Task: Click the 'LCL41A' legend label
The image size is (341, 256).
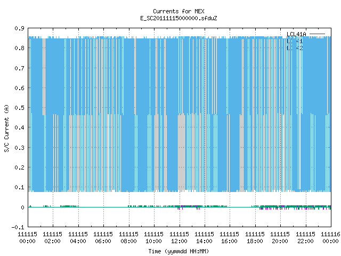Action: coord(296,34)
